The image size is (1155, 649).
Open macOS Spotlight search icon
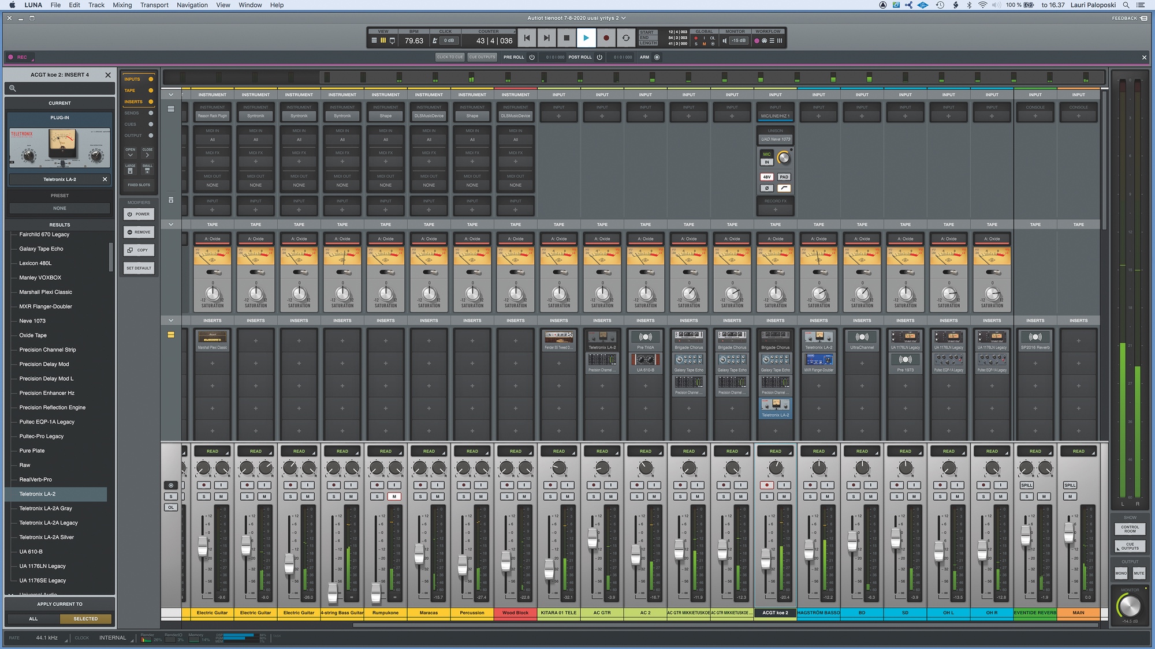click(1126, 5)
